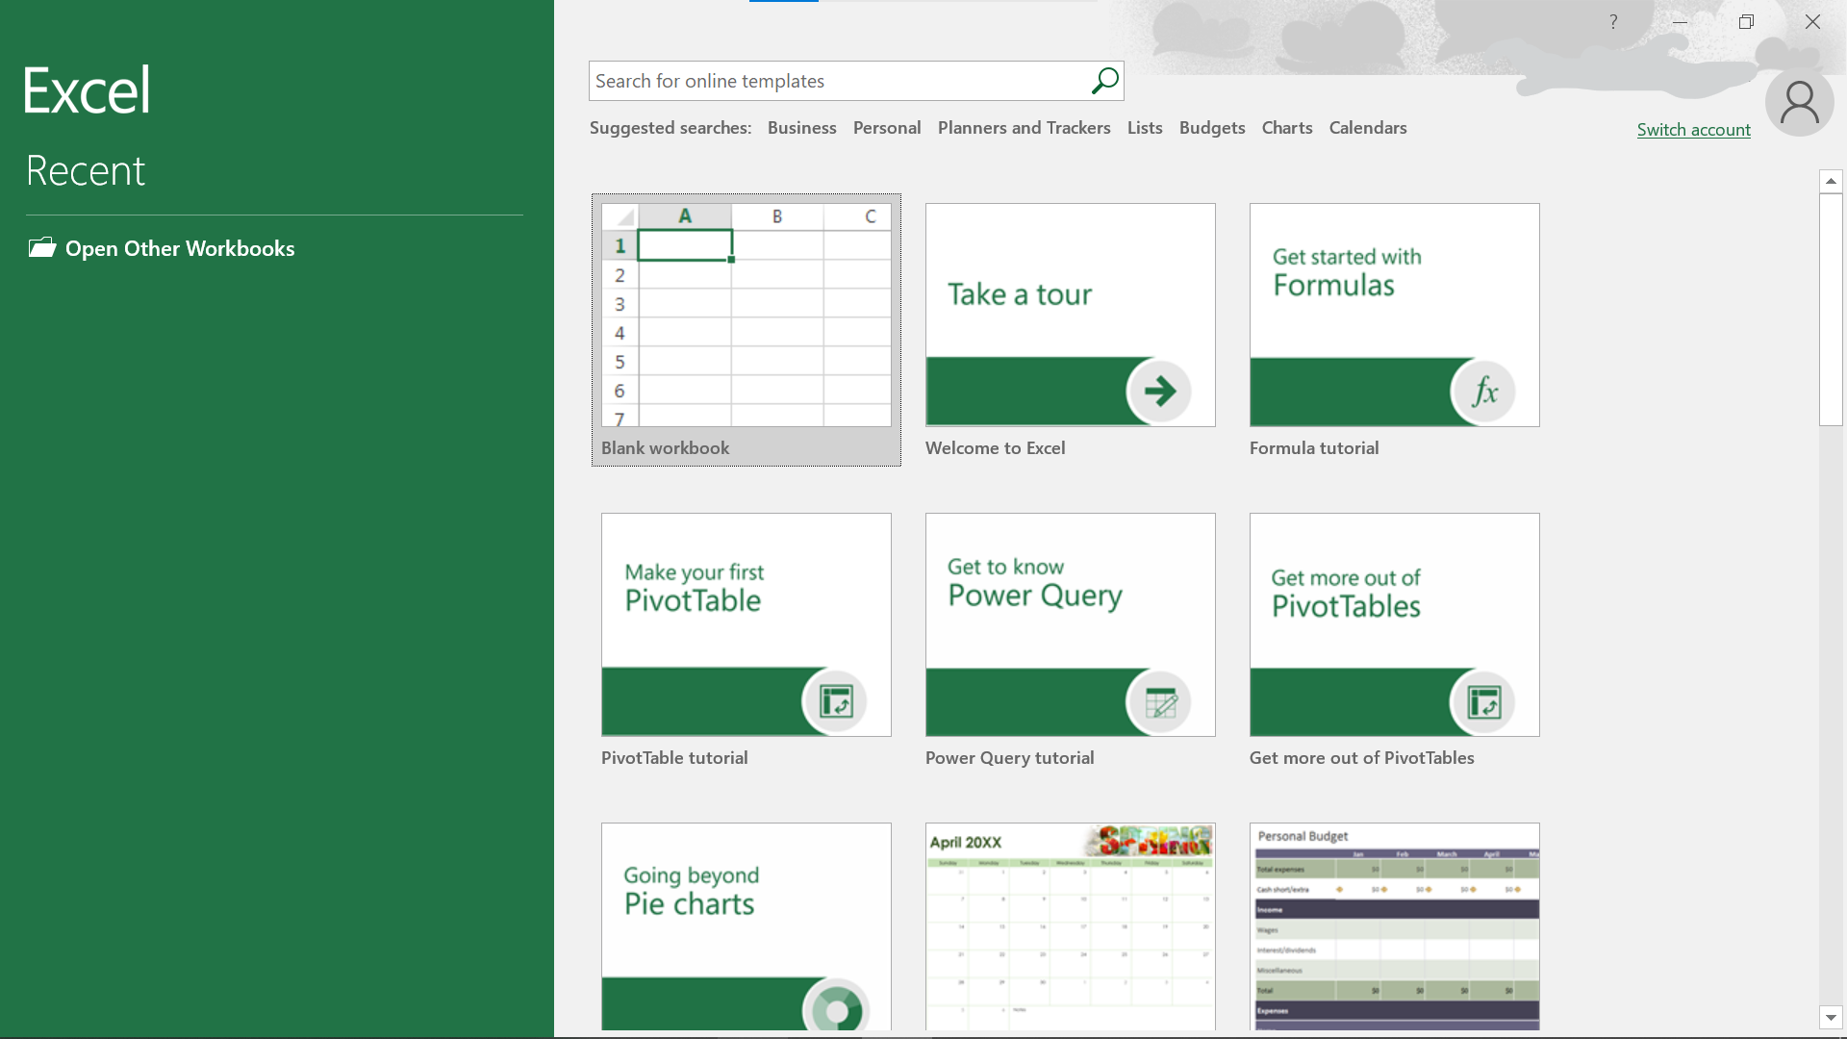This screenshot has width=1847, height=1039.
Task: Minimize the Excel window
Action: click(1680, 21)
